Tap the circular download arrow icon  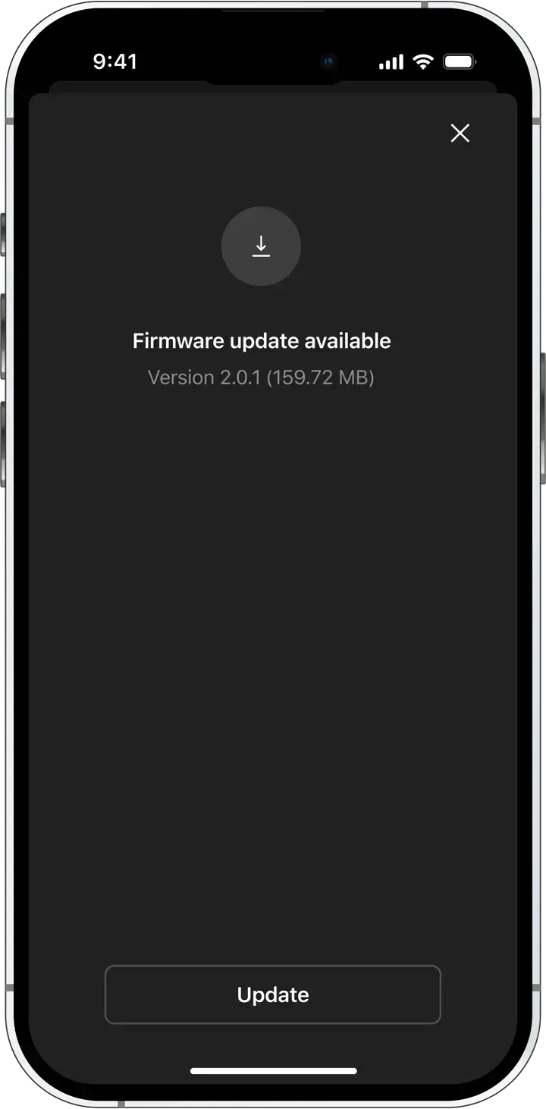tap(261, 246)
